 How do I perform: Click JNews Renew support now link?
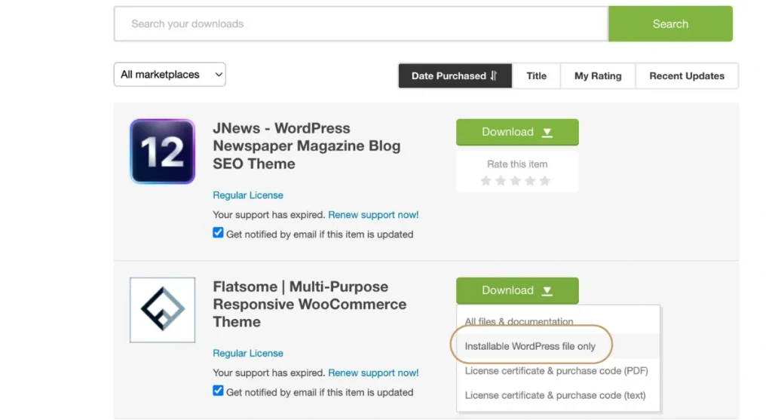click(373, 215)
